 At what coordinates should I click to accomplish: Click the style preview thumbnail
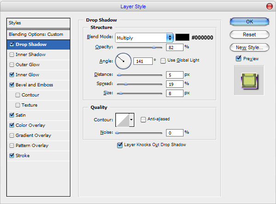click(249, 80)
